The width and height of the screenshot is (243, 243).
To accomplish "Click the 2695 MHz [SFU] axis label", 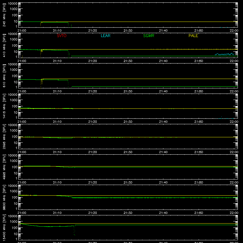I will [4, 137].
